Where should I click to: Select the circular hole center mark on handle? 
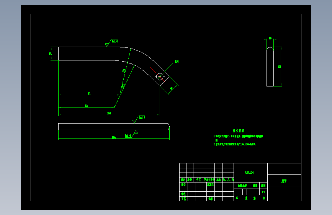click(160, 77)
